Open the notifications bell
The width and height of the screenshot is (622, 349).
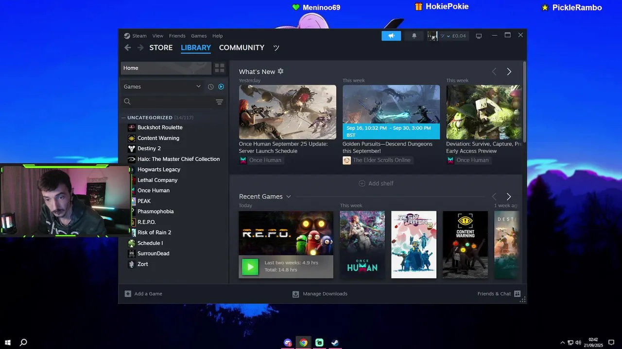pyautogui.click(x=414, y=36)
